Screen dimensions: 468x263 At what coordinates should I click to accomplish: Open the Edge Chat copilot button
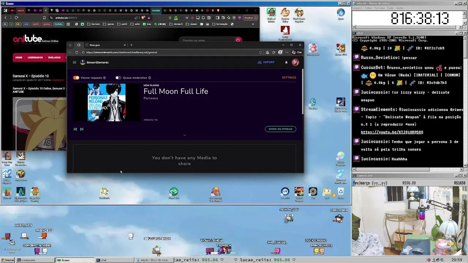click(x=297, y=52)
